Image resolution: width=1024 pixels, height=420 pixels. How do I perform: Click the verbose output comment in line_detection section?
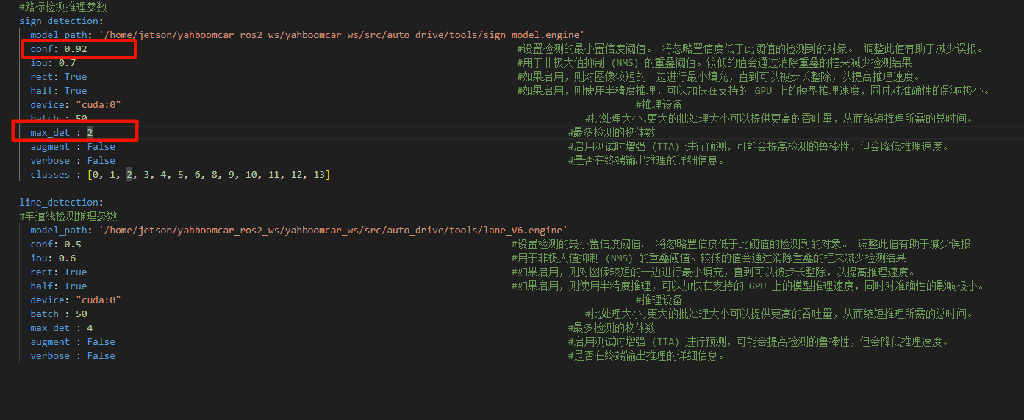tap(647, 355)
